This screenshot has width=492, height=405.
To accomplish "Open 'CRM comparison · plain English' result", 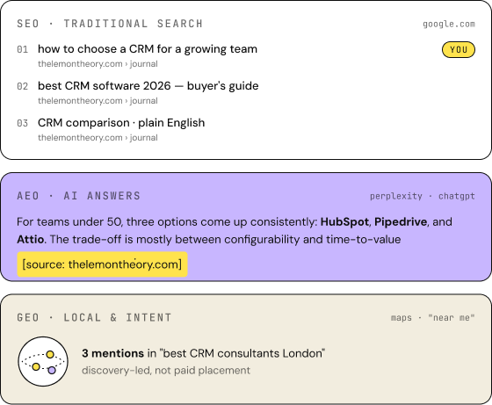I will [x=121, y=123].
